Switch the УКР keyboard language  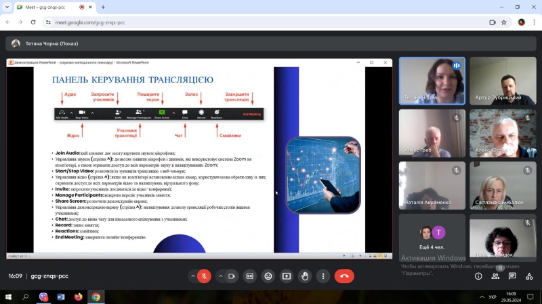[493, 297]
